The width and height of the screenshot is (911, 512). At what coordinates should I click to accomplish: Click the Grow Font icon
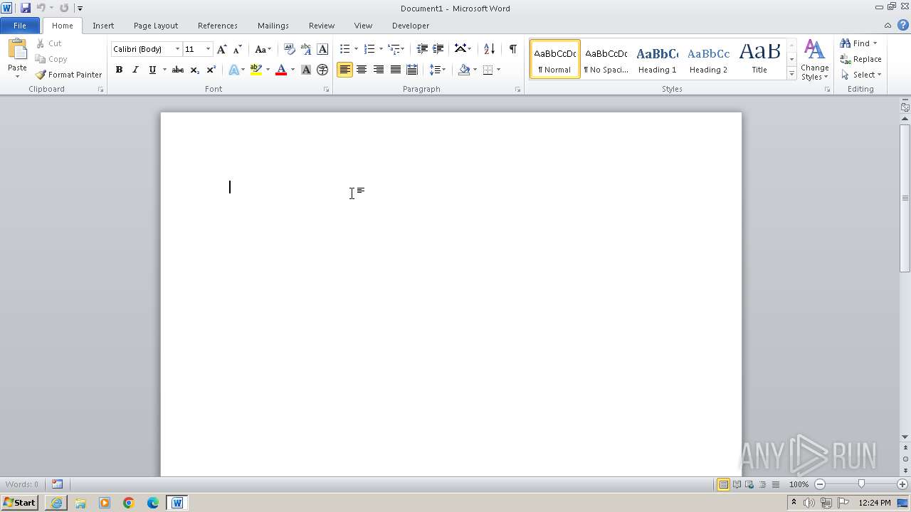point(222,49)
